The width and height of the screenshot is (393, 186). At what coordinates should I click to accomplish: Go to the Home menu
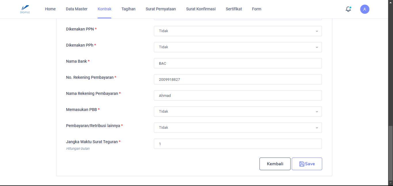[x=50, y=9]
